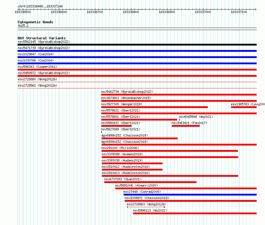265x225 pixels.
Task: Open nsv3393038 (Audano2019) variant label
Action: pyautogui.click(x=122, y=160)
